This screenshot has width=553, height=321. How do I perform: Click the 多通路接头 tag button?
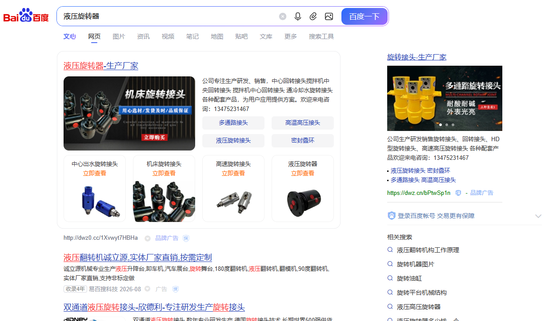233,123
